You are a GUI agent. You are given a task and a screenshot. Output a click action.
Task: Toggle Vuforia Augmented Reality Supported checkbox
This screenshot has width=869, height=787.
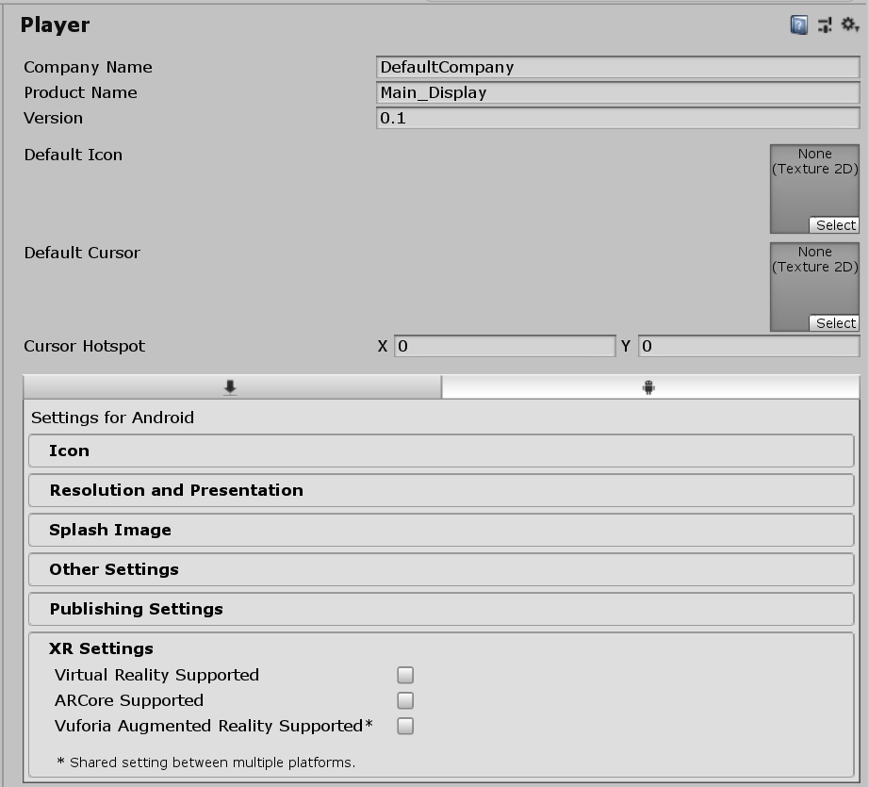pyautogui.click(x=405, y=726)
